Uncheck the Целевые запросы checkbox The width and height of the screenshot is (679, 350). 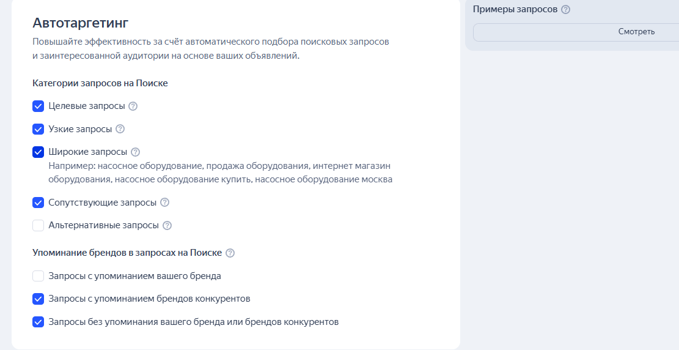39,106
